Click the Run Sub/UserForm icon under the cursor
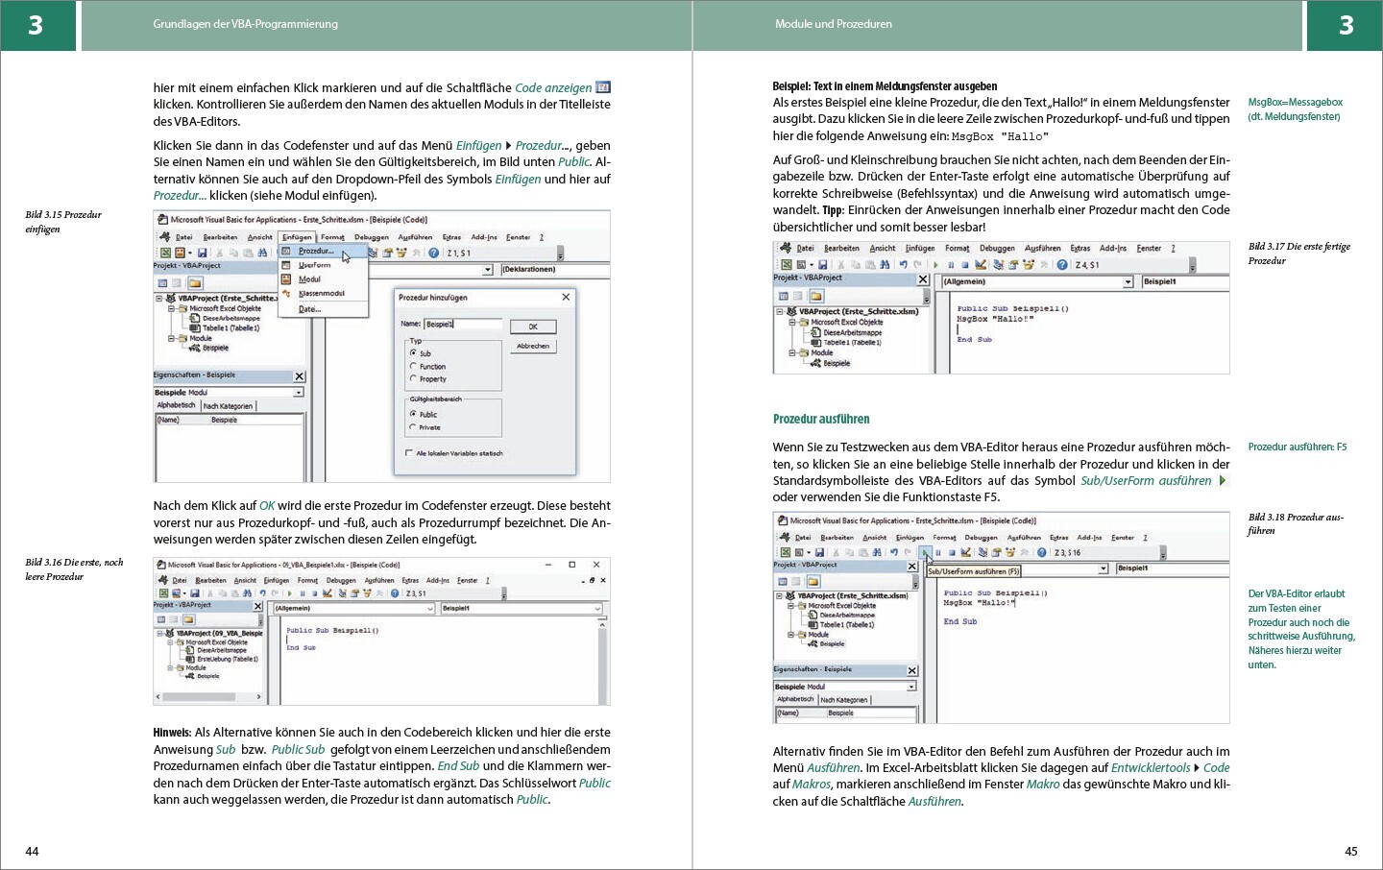Image resolution: width=1383 pixels, height=870 pixels. click(x=924, y=553)
